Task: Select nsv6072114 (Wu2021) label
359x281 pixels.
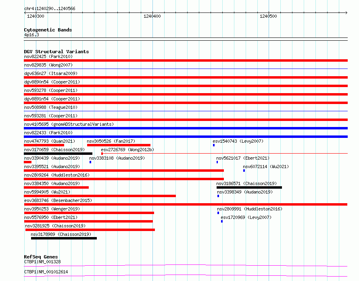Action: click(x=266, y=167)
